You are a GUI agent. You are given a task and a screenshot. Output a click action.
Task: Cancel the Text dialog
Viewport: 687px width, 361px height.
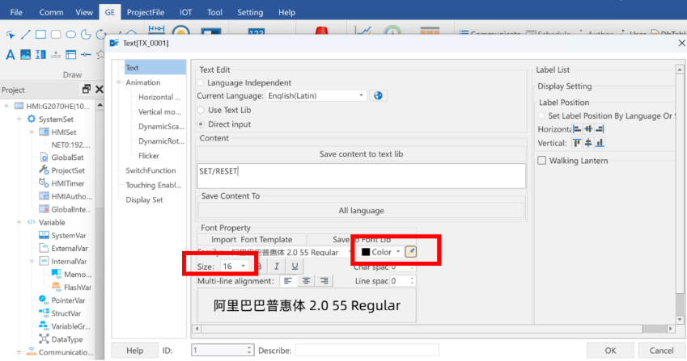click(661, 351)
